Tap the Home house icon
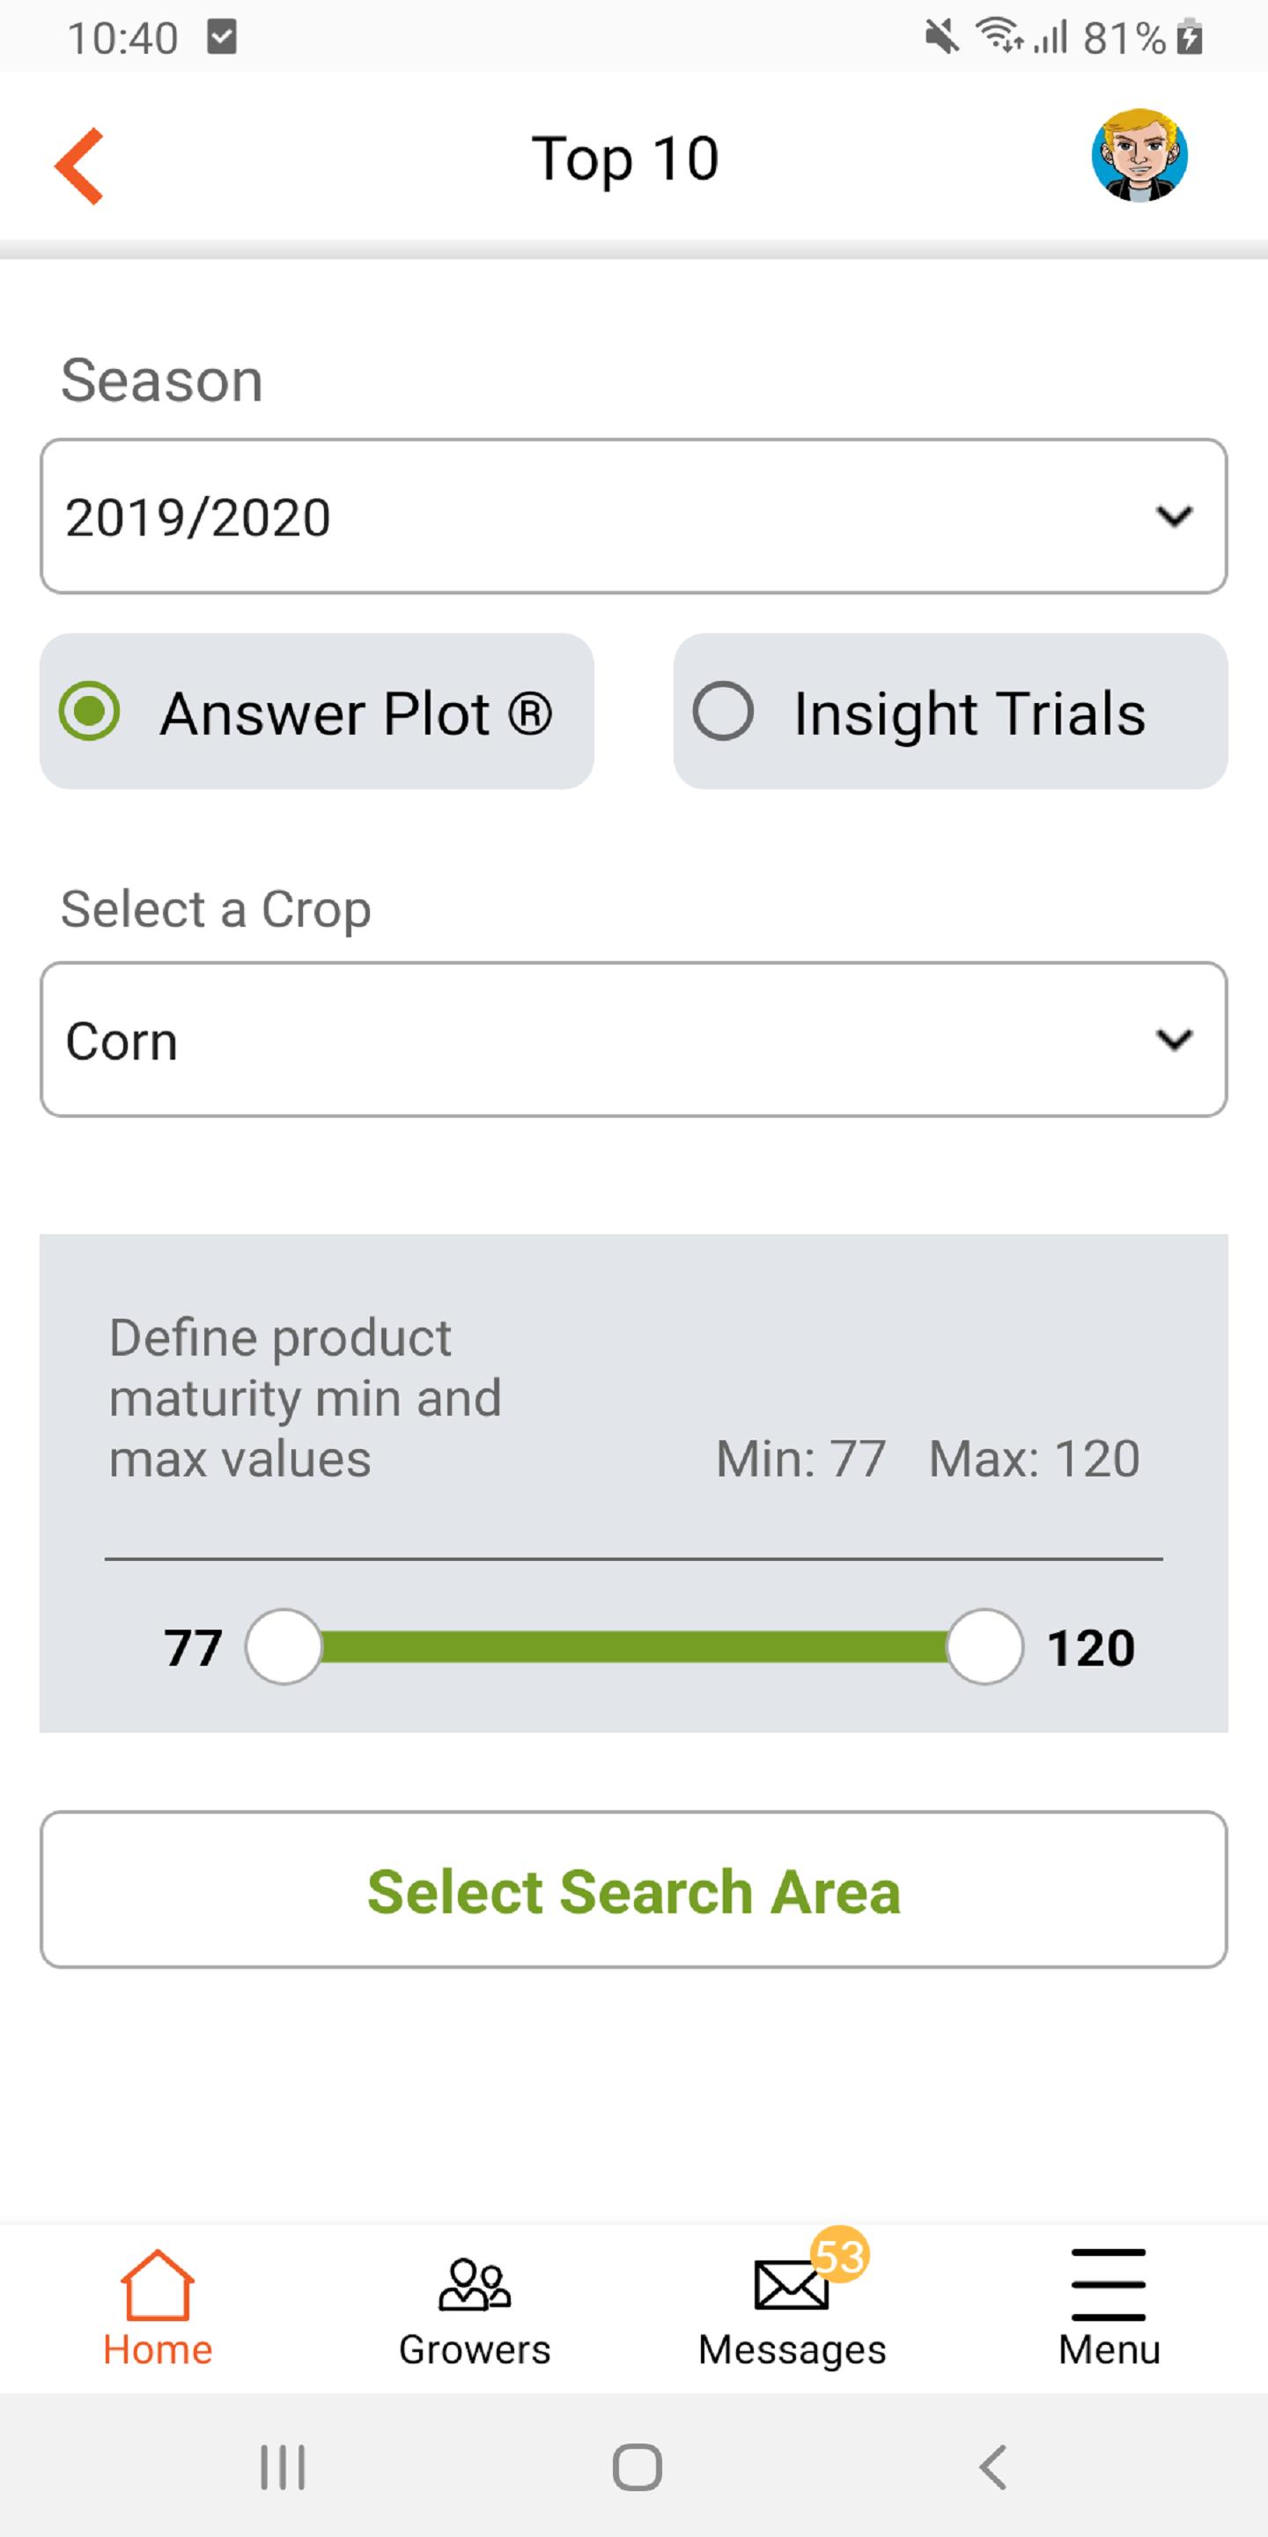The width and height of the screenshot is (1268, 2537). coord(158,2284)
